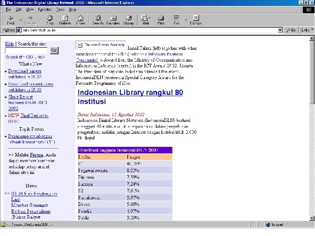Click the page icon in Address bar
This screenshot has width=315, height=236.
[x=19, y=30]
